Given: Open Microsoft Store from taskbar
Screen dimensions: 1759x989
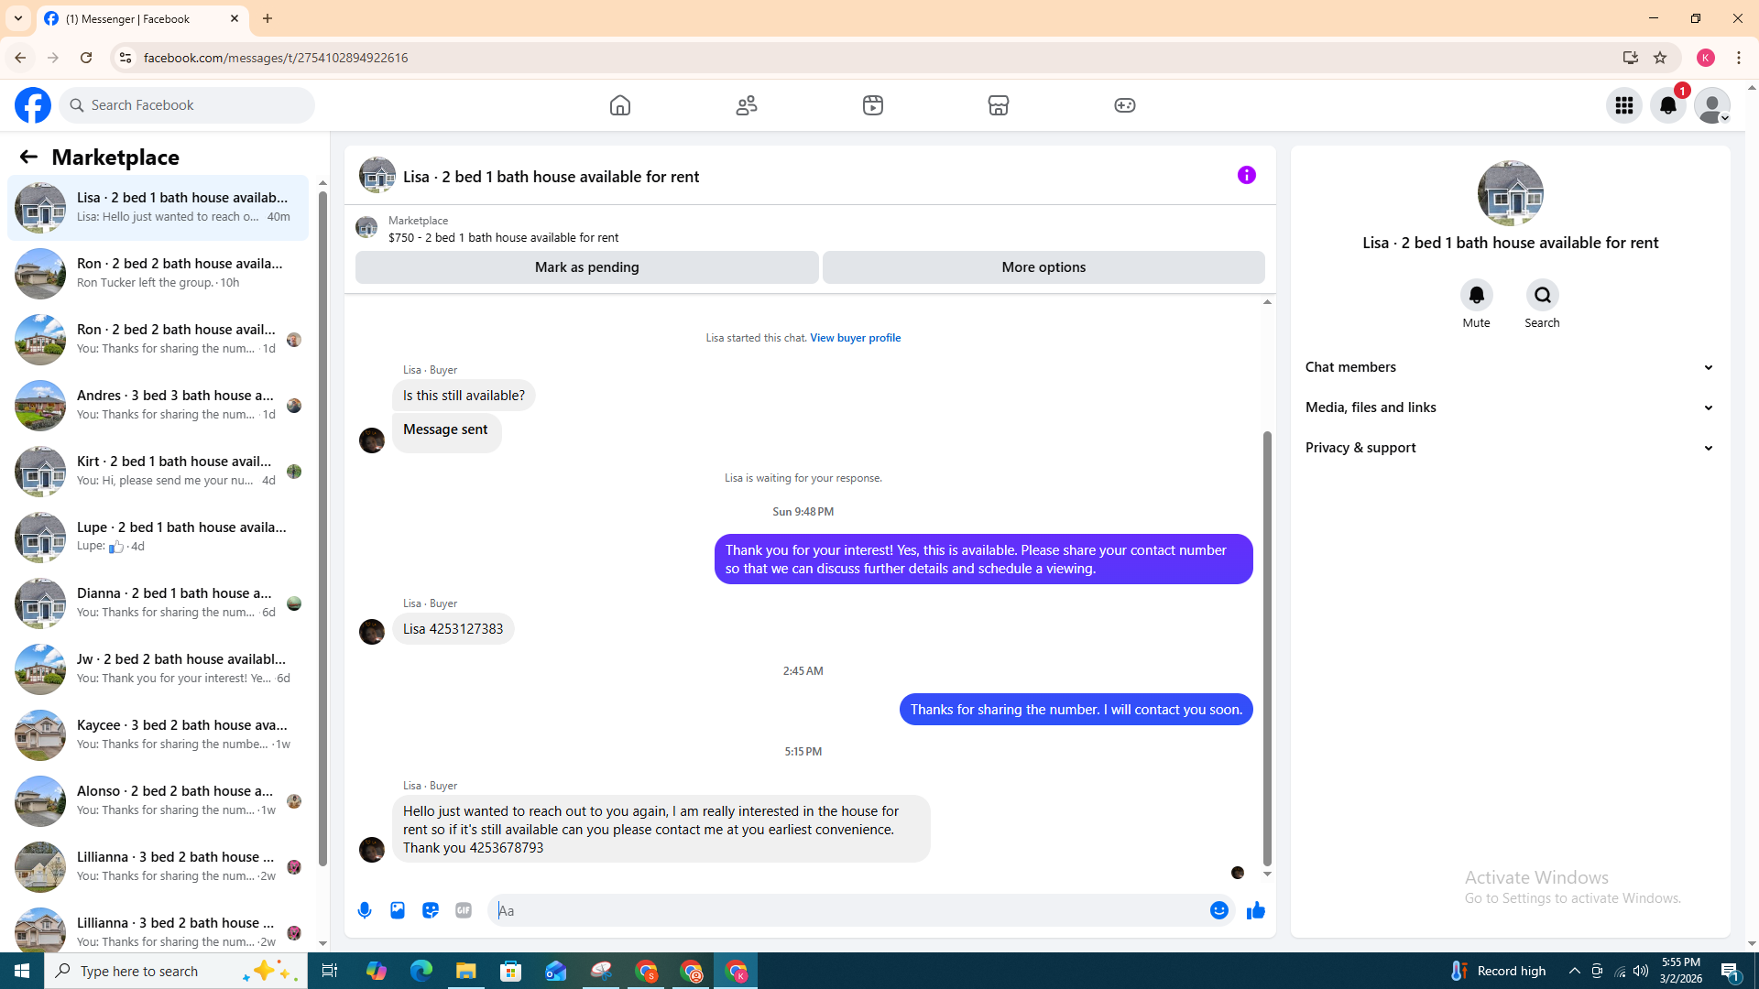Looking at the screenshot, I should point(511,971).
